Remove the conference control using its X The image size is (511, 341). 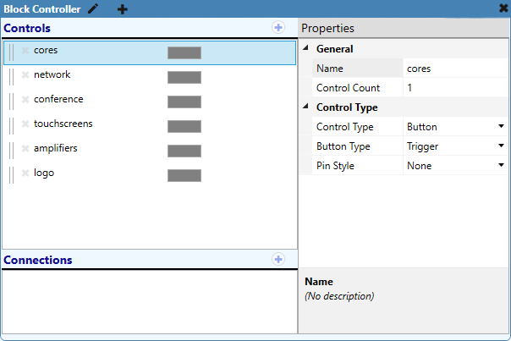click(x=25, y=100)
